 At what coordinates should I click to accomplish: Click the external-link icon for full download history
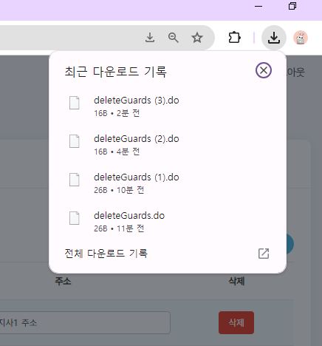[264, 254]
